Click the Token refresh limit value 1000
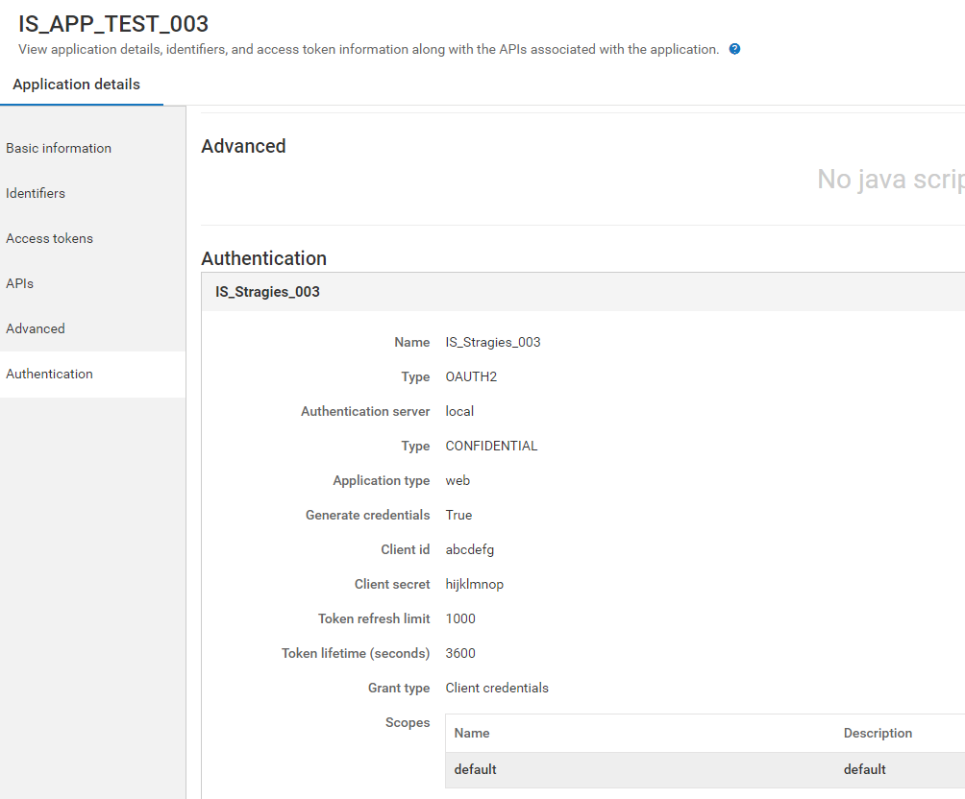This screenshot has width=965, height=799. click(x=460, y=618)
